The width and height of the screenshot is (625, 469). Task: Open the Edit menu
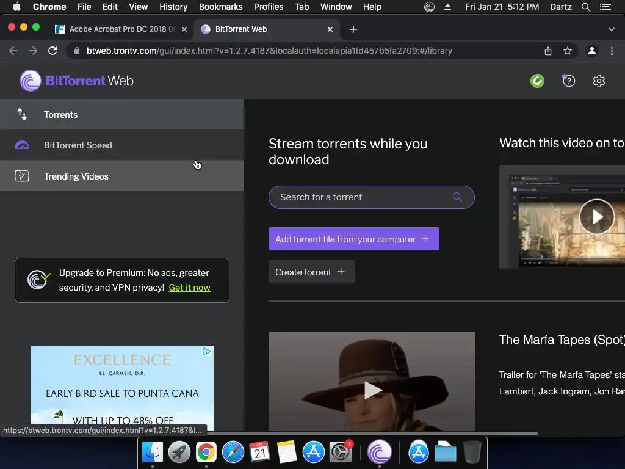pyautogui.click(x=110, y=7)
